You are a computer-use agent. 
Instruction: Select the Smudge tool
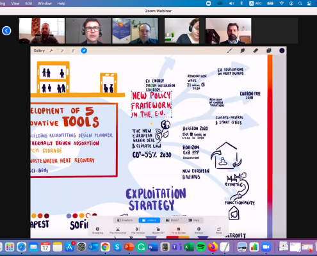pyautogui.click(x=243, y=51)
